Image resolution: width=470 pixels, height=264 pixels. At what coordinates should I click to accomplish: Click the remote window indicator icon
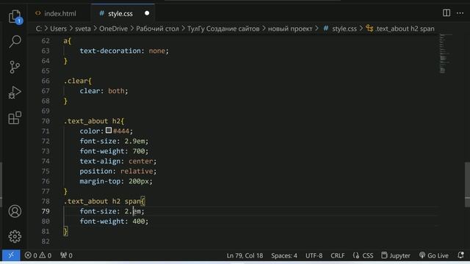[11, 255]
